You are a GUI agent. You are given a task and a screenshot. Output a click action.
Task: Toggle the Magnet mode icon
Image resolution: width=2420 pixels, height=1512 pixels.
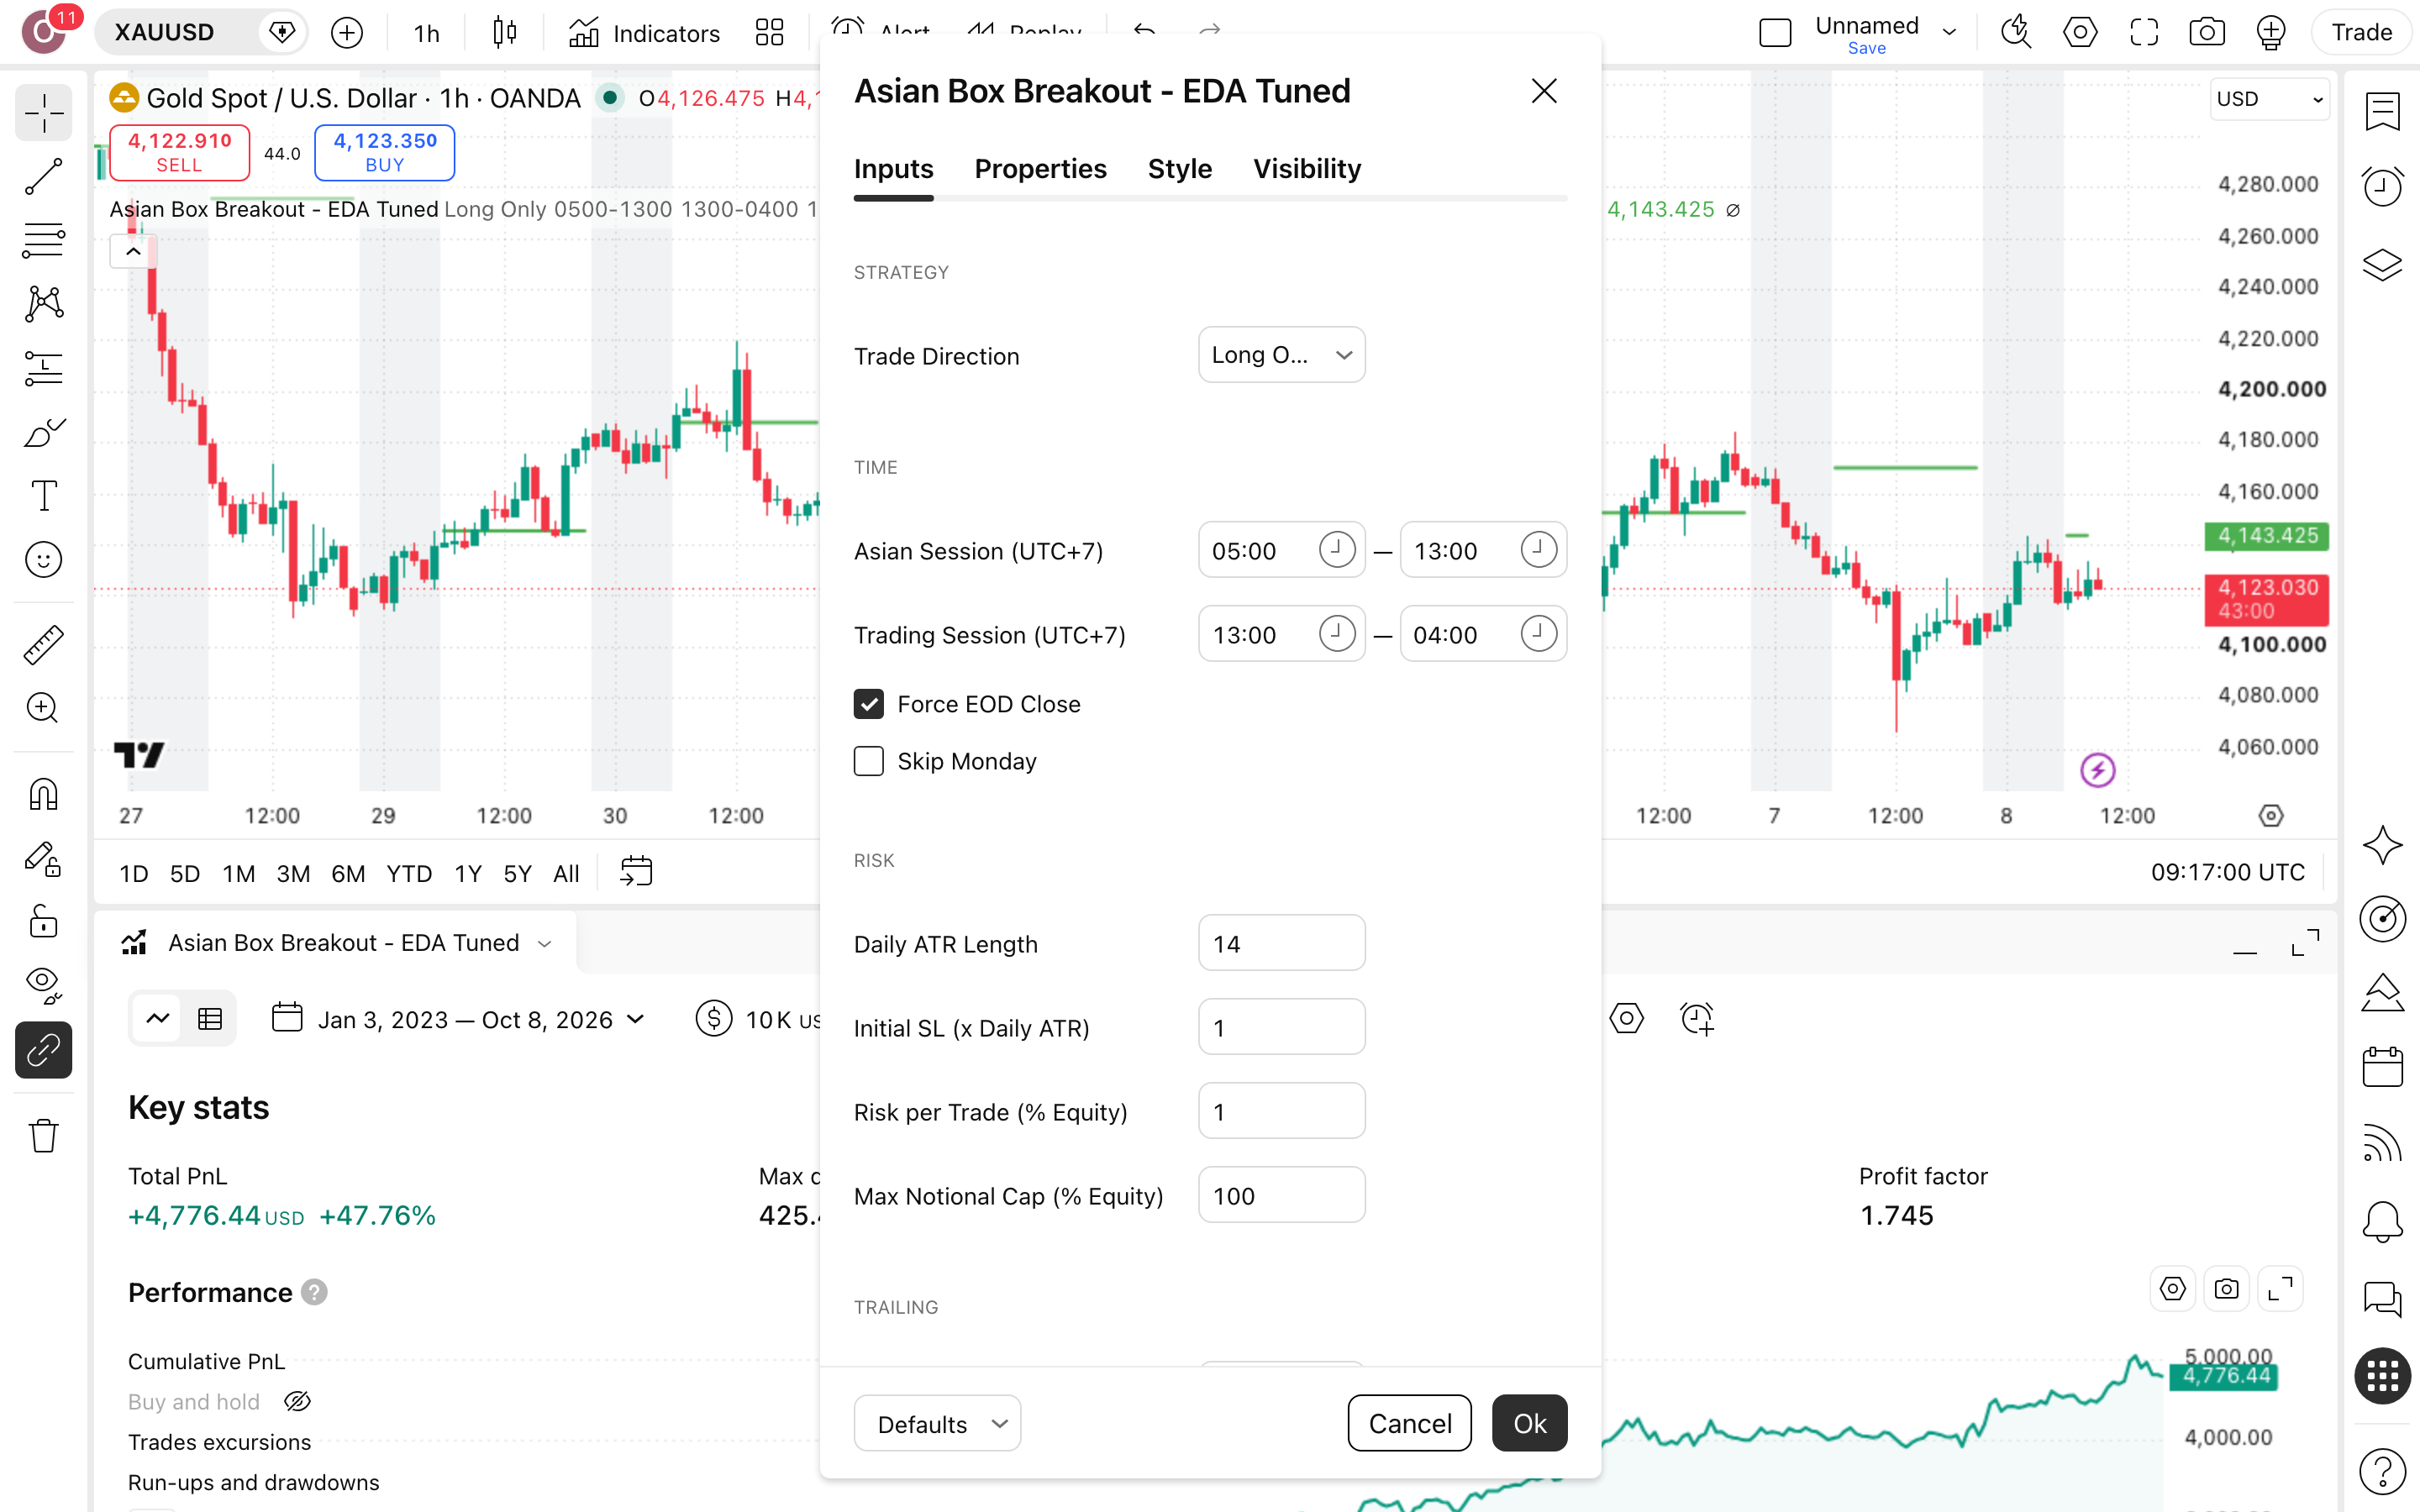[x=43, y=795]
